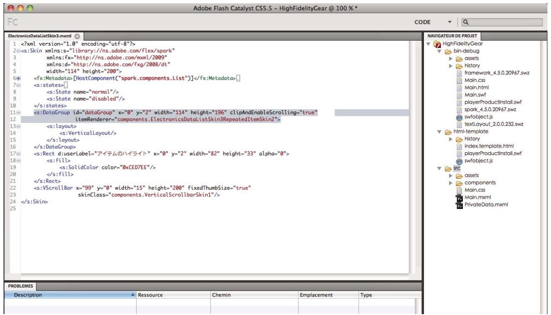Screen dimensions: 551x315
Task: Click the Main.swf file icon
Action: click(459, 95)
